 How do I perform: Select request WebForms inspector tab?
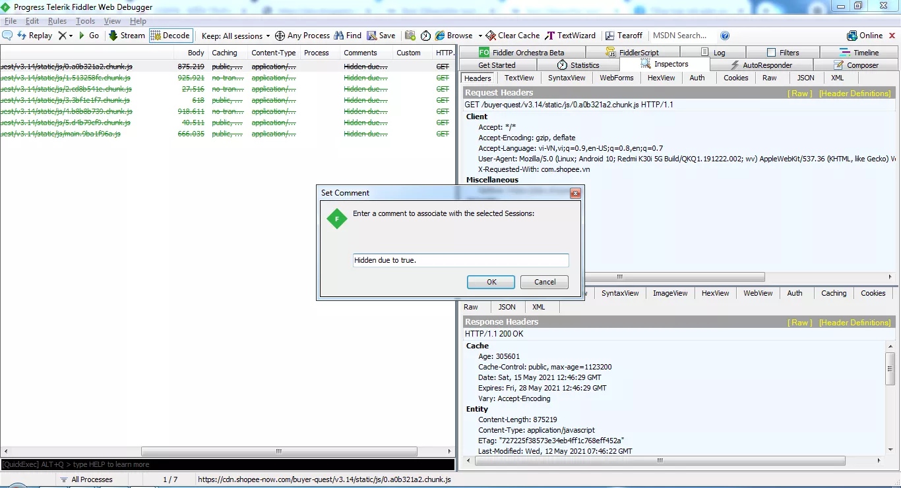point(616,78)
